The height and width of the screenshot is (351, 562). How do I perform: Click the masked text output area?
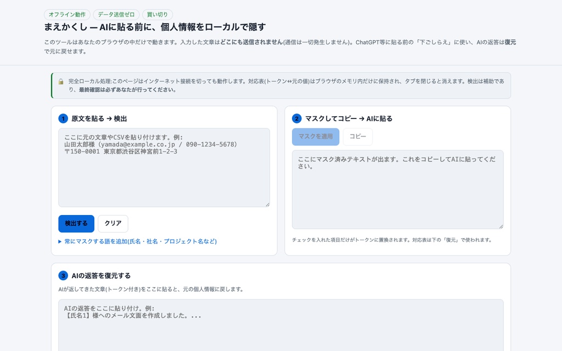(397, 189)
